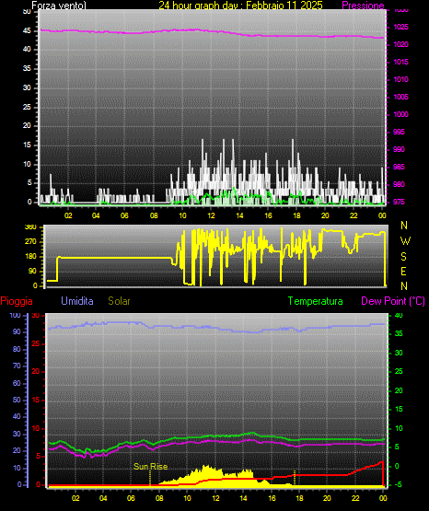Viewport: 429px width, 511px height.
Task: Click the red '25' rain axis value
Action: click(36, 343)
